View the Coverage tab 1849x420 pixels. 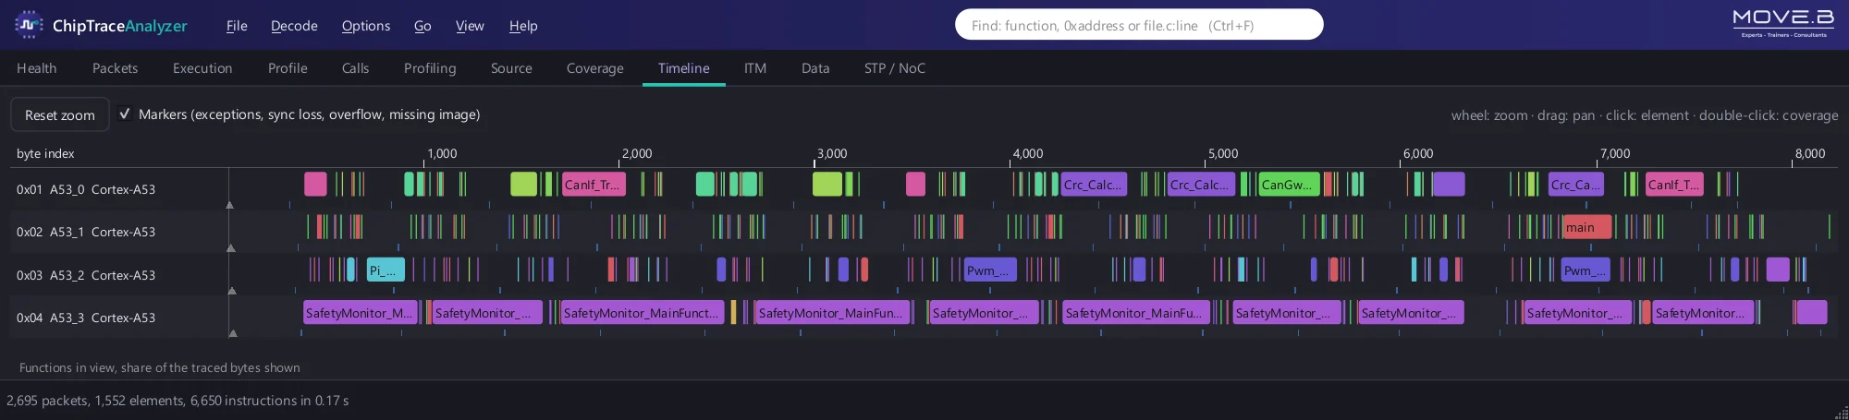pyautogui.click(x=594, y=68)
